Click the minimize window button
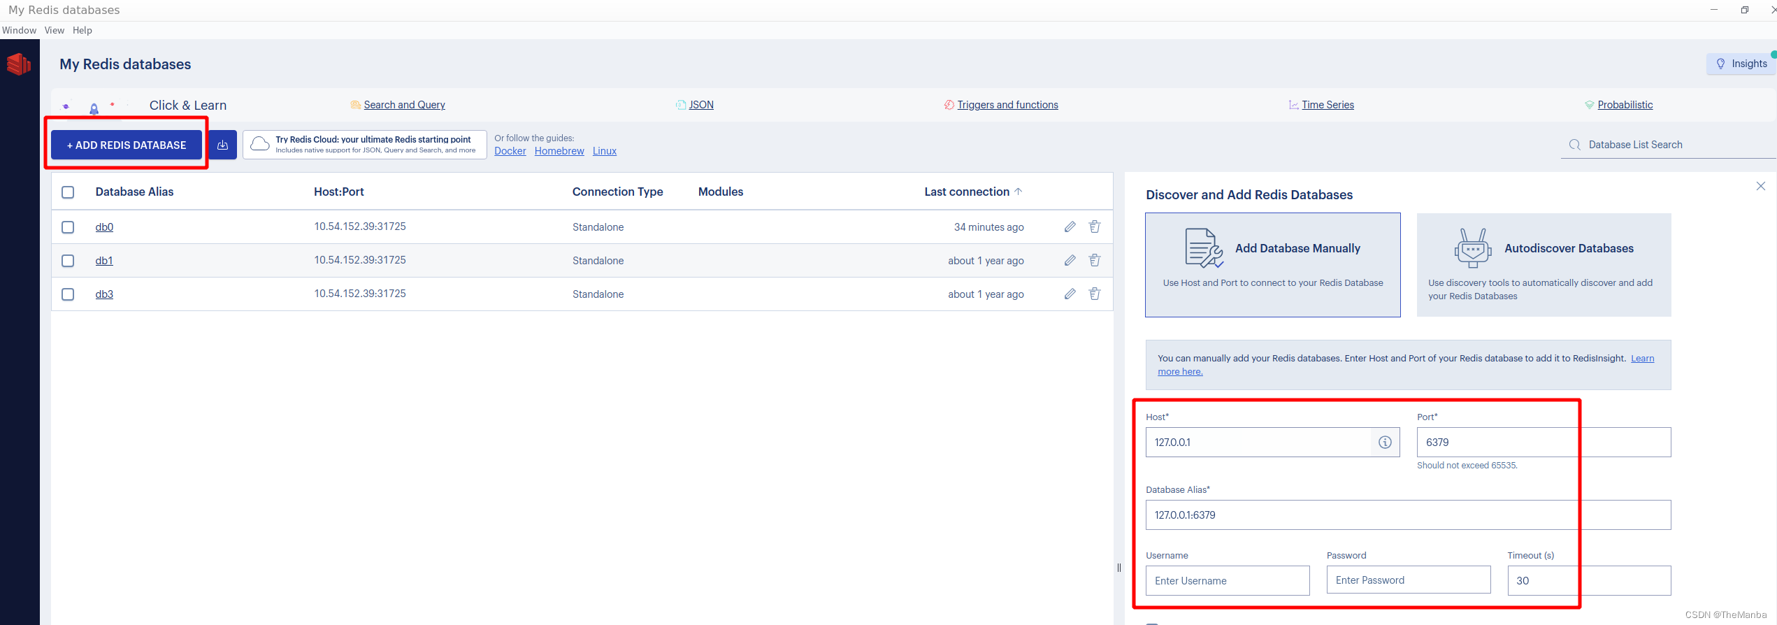 tap(1714, 10)
